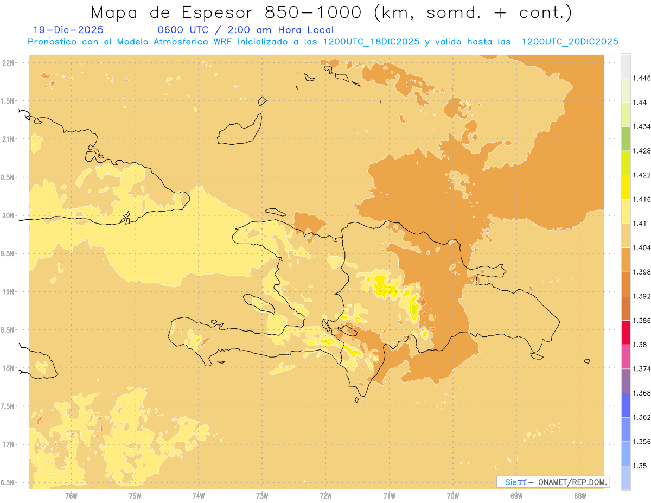
Task: Select the pale yellow swatch between 1.41 and 1.416
Action: tap(626, 211)
